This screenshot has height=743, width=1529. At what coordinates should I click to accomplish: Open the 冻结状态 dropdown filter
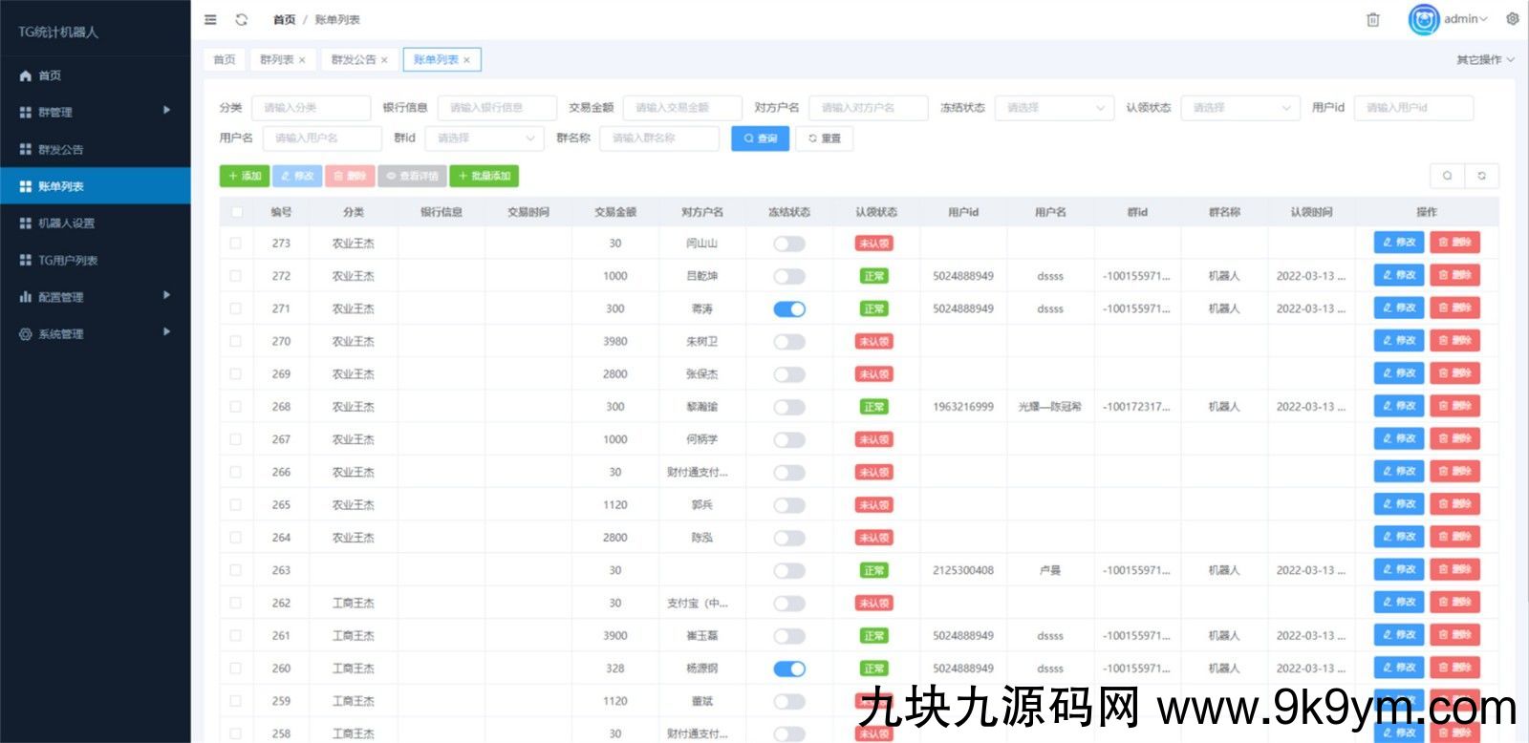point(1054,108)
